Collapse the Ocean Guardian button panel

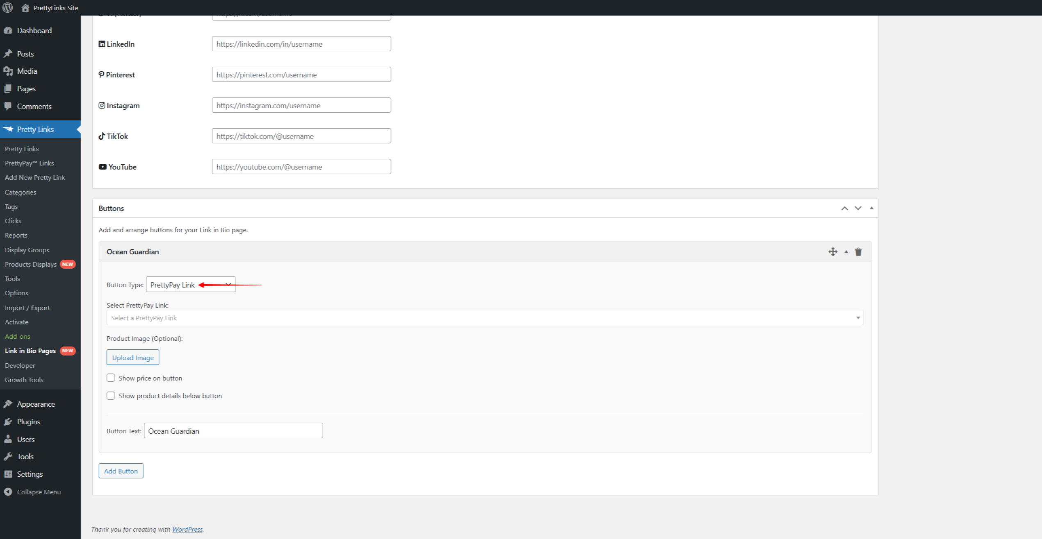(x=846, y=251)
